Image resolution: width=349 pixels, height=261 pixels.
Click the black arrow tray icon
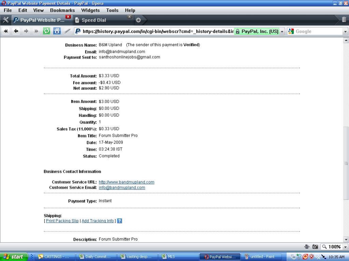[323, 257]
